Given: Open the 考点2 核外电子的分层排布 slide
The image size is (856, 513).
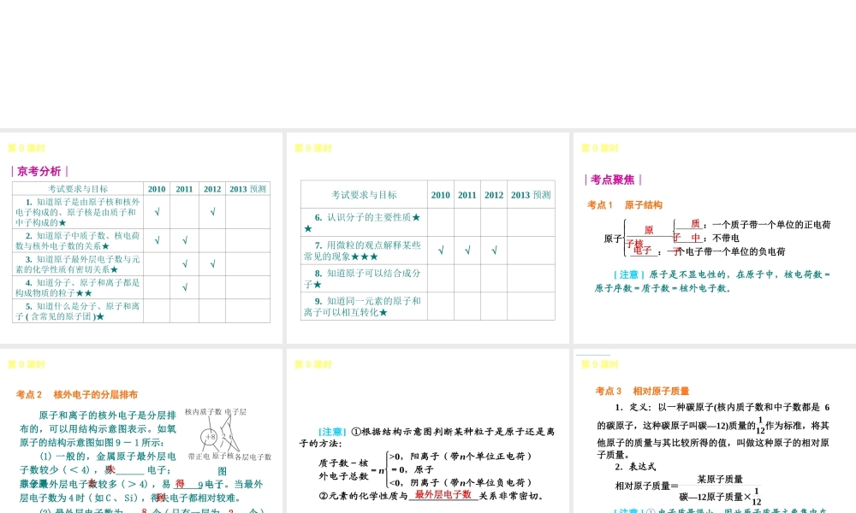Looking at the screenshot, I should pos(141,431).
